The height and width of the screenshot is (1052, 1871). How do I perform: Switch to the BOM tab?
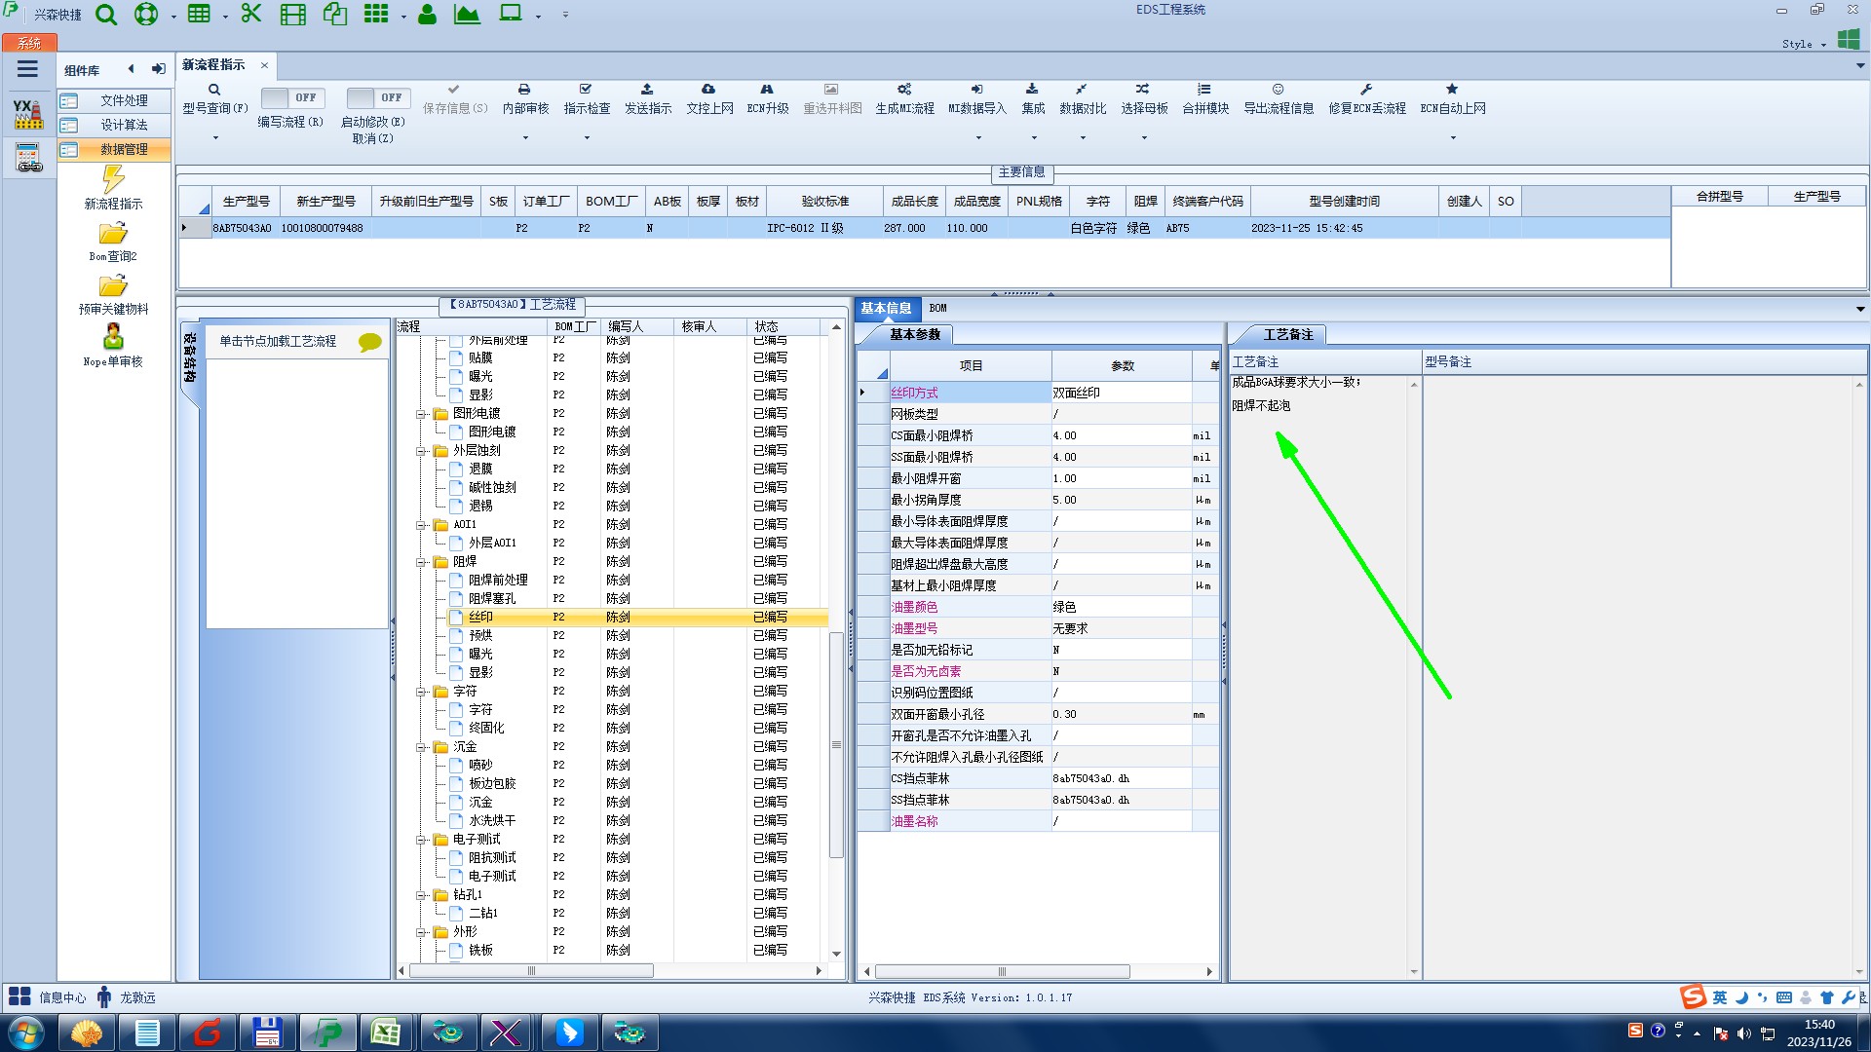click(x=937, y=308)
